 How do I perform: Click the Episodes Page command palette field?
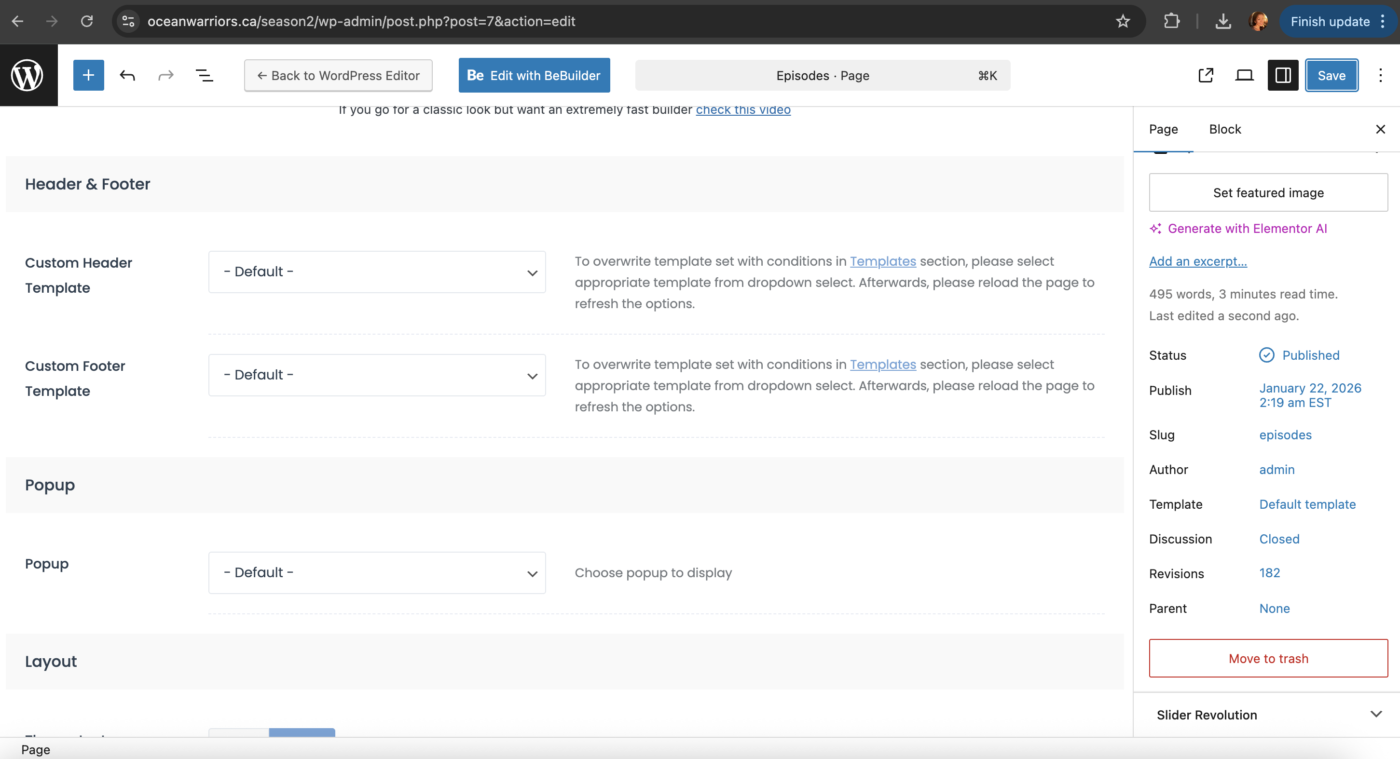(822, 75)
